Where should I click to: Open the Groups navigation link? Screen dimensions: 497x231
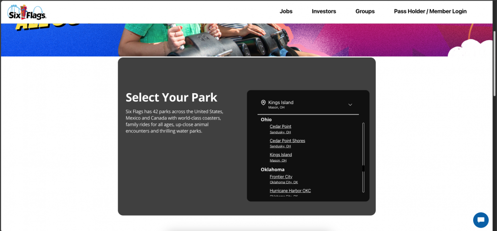365,11
